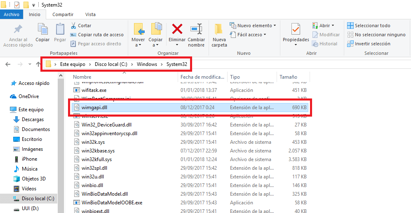
Task: Open the Archivo menu tab
Action: [x=11, y=14]
